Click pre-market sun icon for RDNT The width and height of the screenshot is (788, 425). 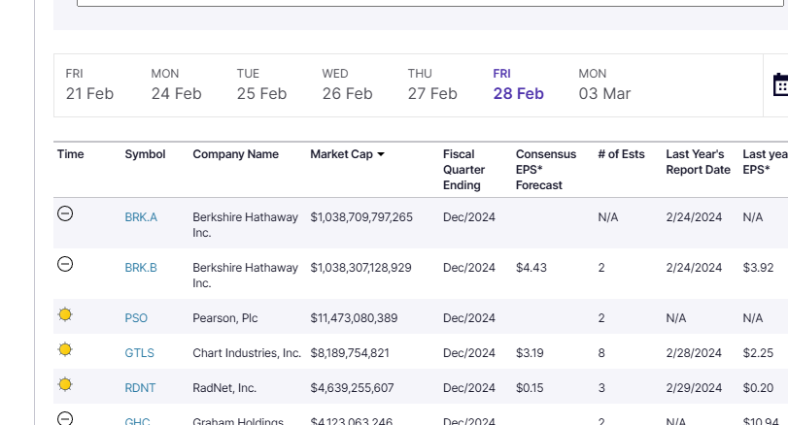(65, 384)
